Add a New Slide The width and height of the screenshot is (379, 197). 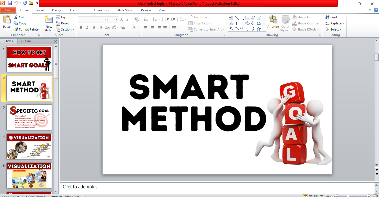point(49,24)
